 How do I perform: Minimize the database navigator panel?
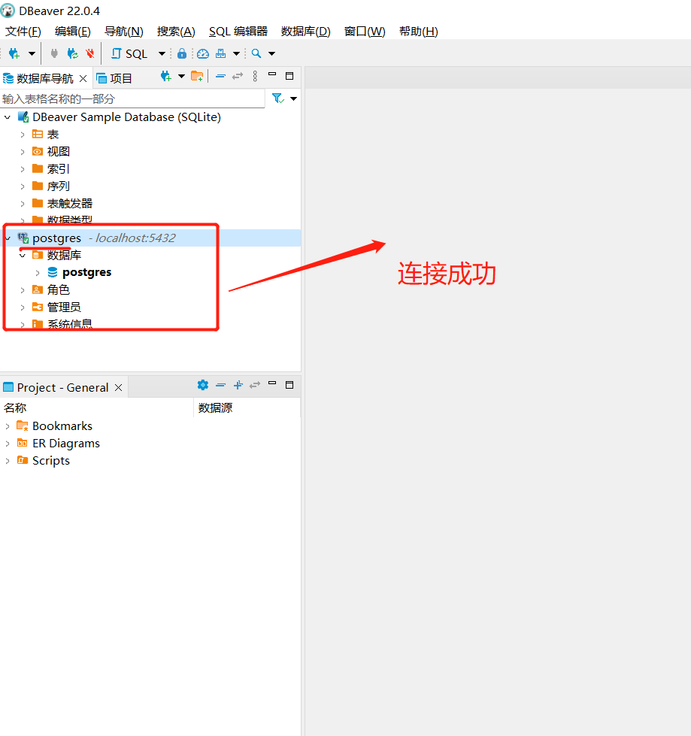tap(272, 74)
